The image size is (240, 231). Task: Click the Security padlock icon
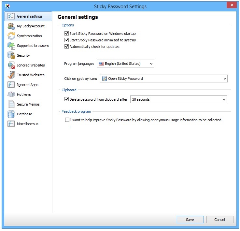coord(11,55)
